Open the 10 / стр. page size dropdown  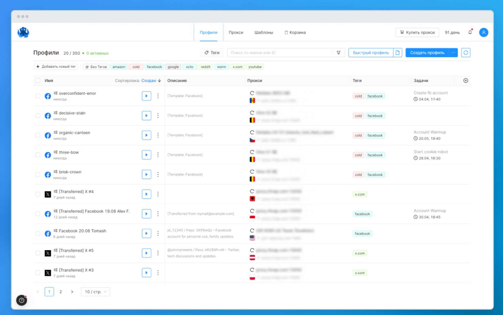click(96, 292)
